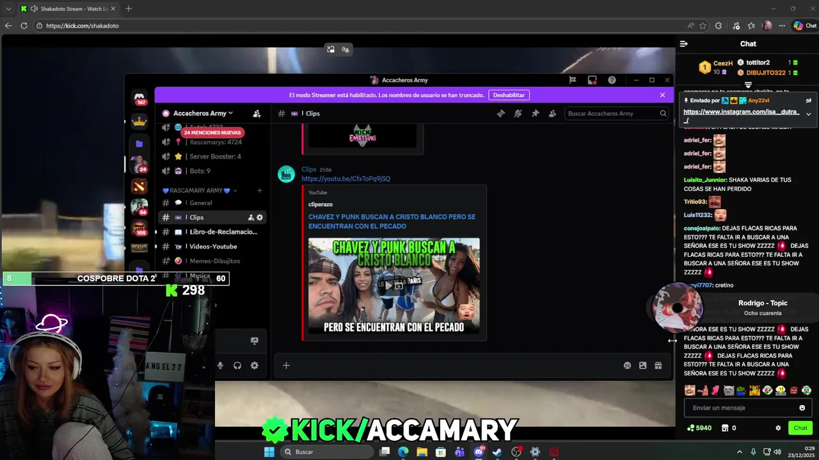
Task: Dismiss the streamer mode banner
Action: [x=662, y=95]
